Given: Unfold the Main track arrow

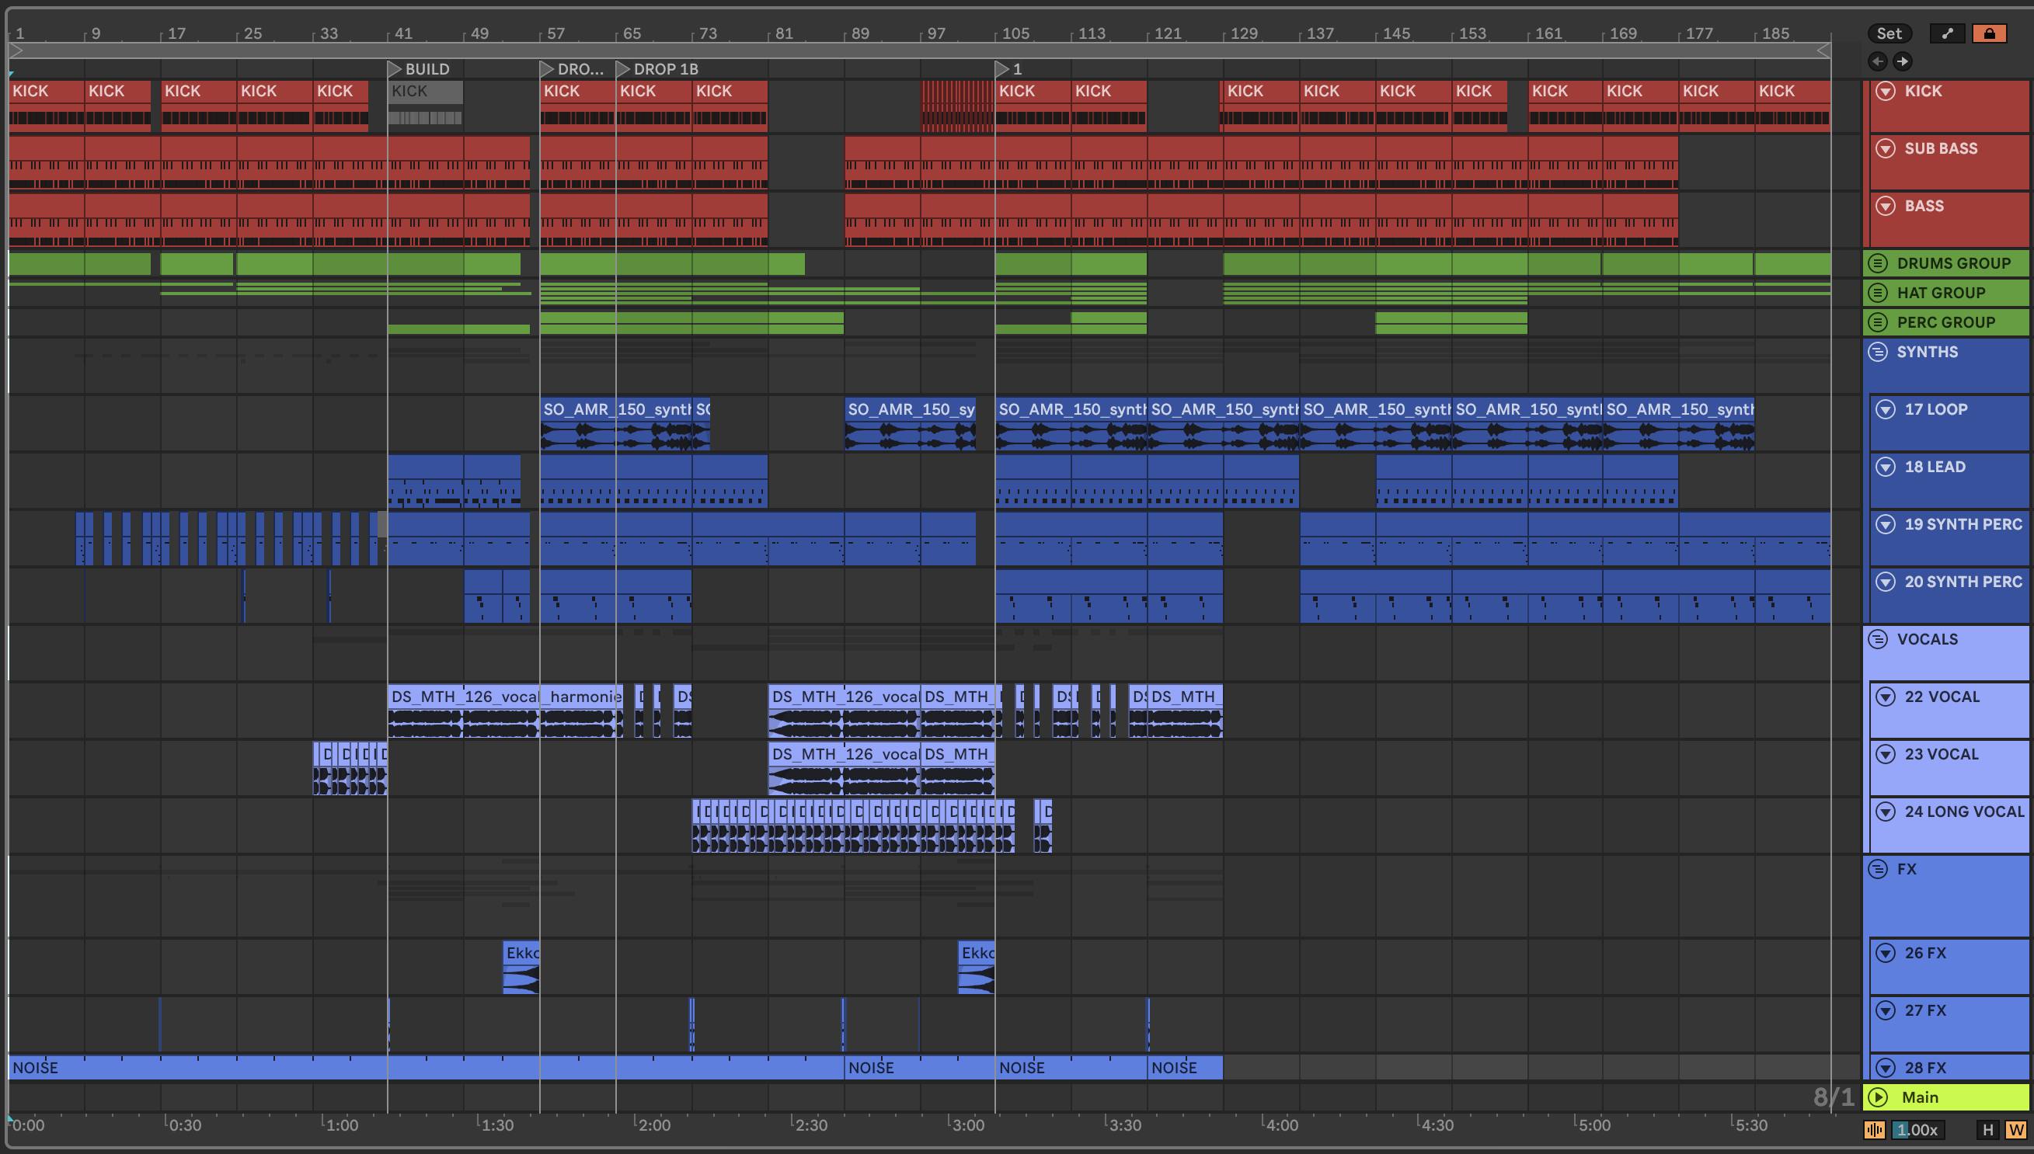Looking at the screenshot, I should (x=1878, y=1097).
